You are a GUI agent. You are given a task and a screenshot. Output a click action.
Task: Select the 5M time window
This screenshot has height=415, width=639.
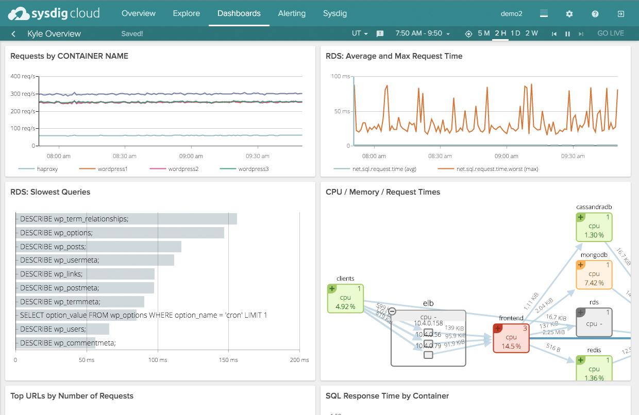pos(484,33)
